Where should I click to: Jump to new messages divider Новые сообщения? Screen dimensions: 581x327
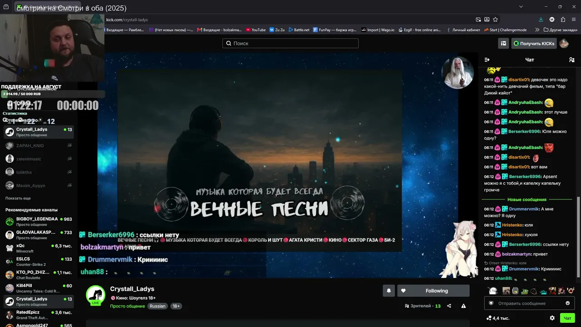point(527,199)
